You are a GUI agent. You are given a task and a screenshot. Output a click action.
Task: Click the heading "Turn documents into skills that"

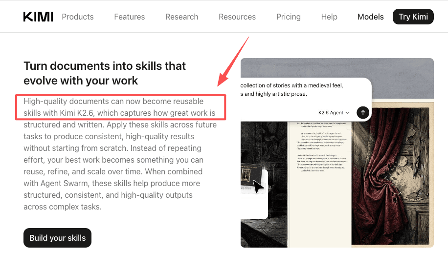pos(105,66)
